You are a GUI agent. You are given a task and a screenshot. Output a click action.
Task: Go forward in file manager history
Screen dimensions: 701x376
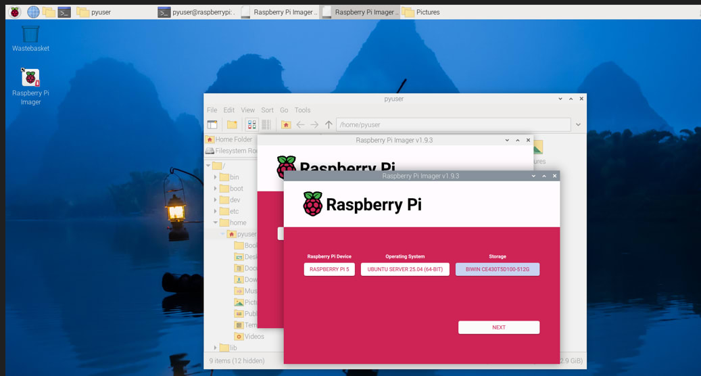pyautogui.click(x=315, y=124)
